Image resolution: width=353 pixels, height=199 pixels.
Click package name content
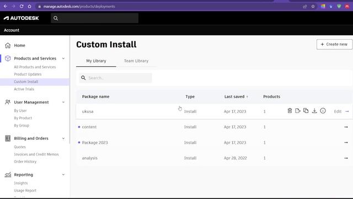89,127
